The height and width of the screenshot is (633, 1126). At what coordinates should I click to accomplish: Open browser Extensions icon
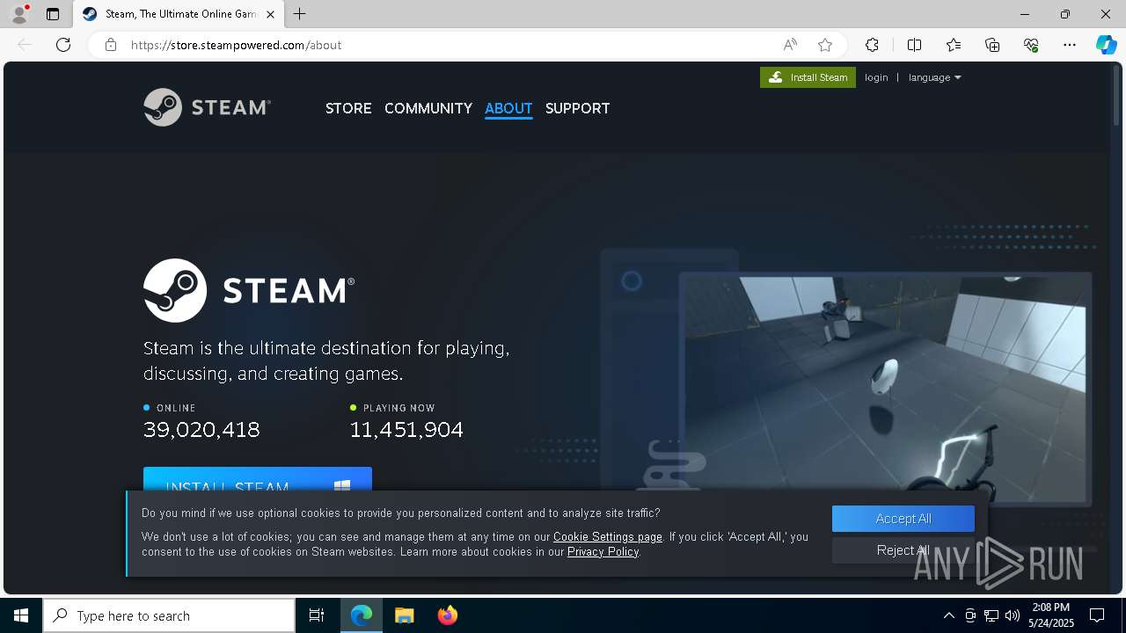872,45
